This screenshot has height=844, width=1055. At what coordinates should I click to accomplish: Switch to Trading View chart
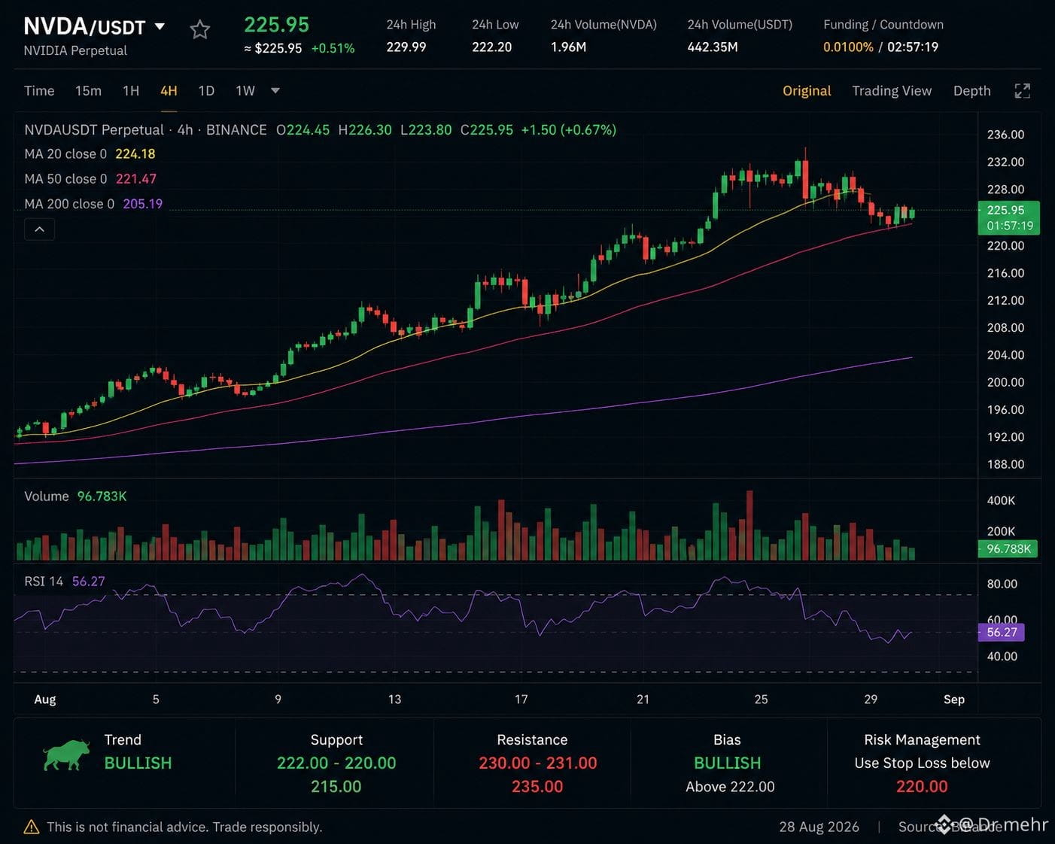(x=892, y=91)
